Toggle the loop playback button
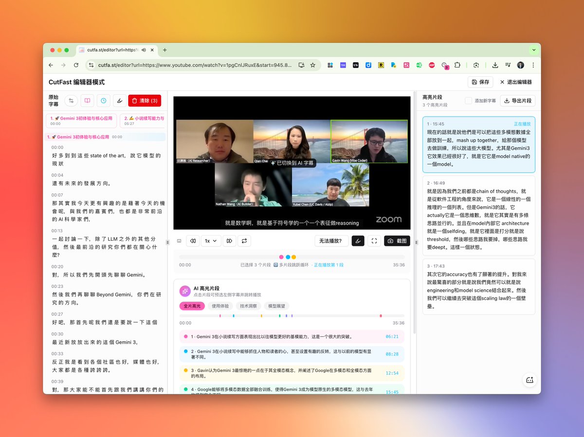Image resolution: width=584 pixels, height=437 pixels. coord(245,241)
